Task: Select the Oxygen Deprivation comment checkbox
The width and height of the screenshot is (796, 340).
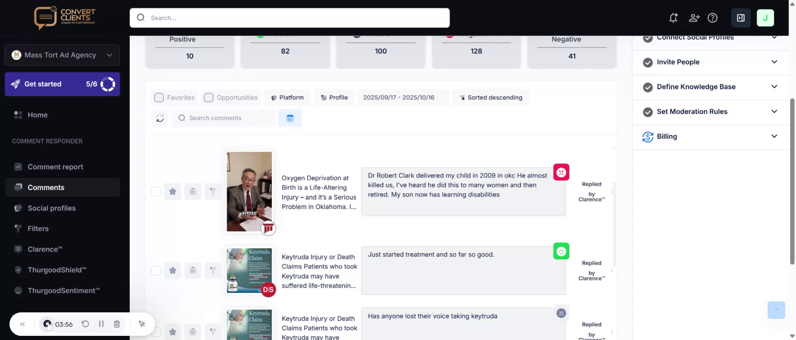Action: point(156,192)
